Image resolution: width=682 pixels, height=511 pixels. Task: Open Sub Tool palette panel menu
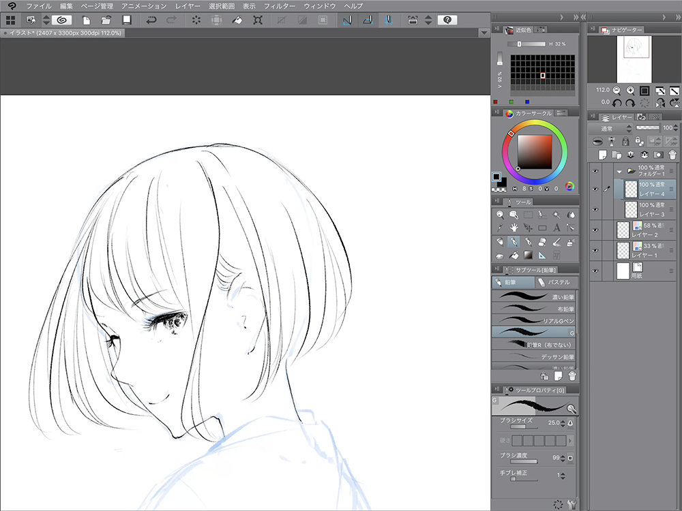click(x=496, y=269)
